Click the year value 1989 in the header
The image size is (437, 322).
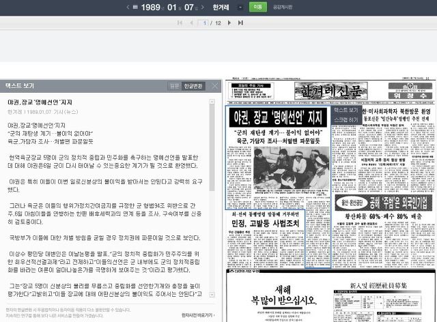[x=150, y=8]
